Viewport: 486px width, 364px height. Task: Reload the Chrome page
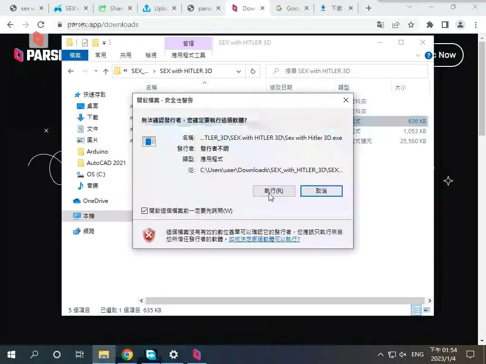click(x=41, y=25)
